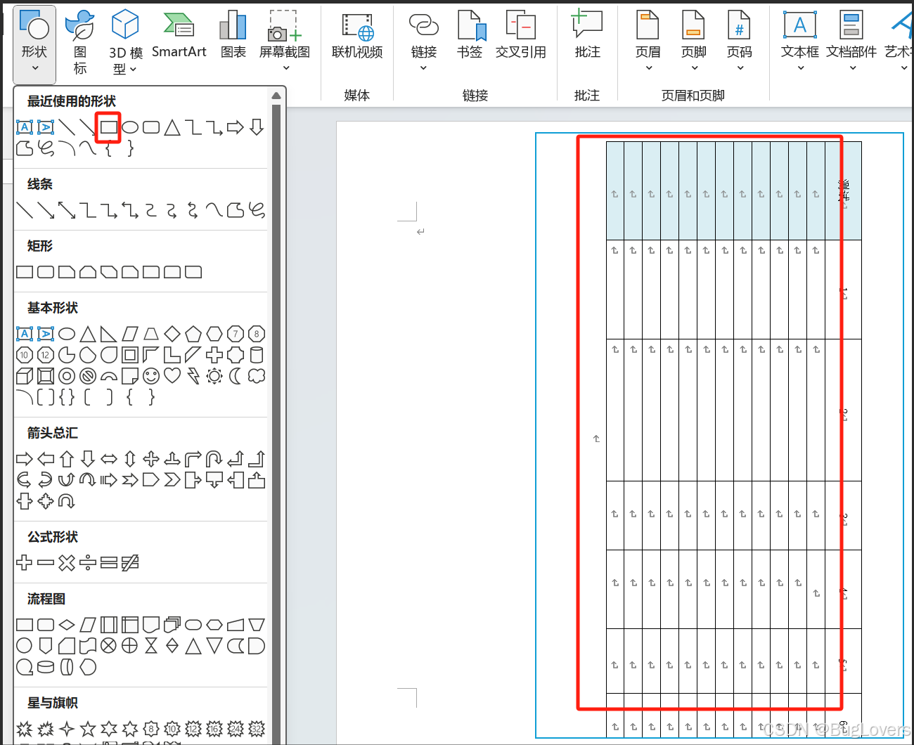Select the oval in recently used shapes
The width and height of the screenshot is (914, 745).
coord(130,127)
